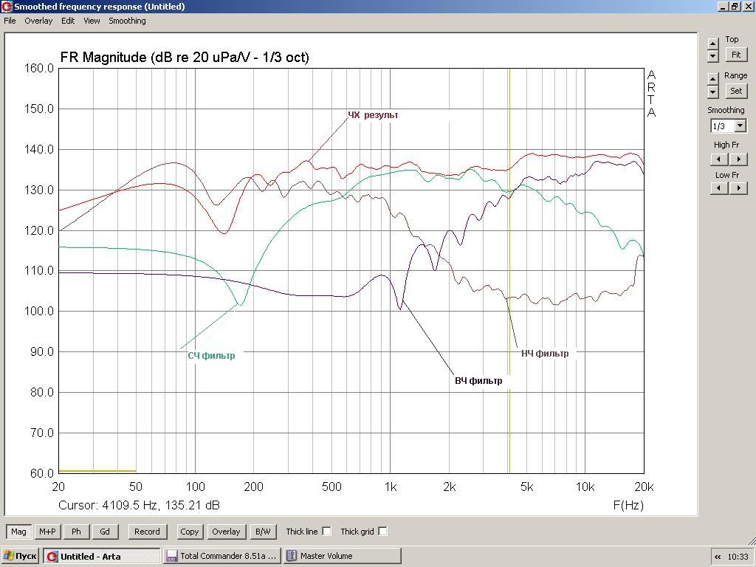Click the Range down arrow
756x567 pixels.
click(x=713, y=92)
